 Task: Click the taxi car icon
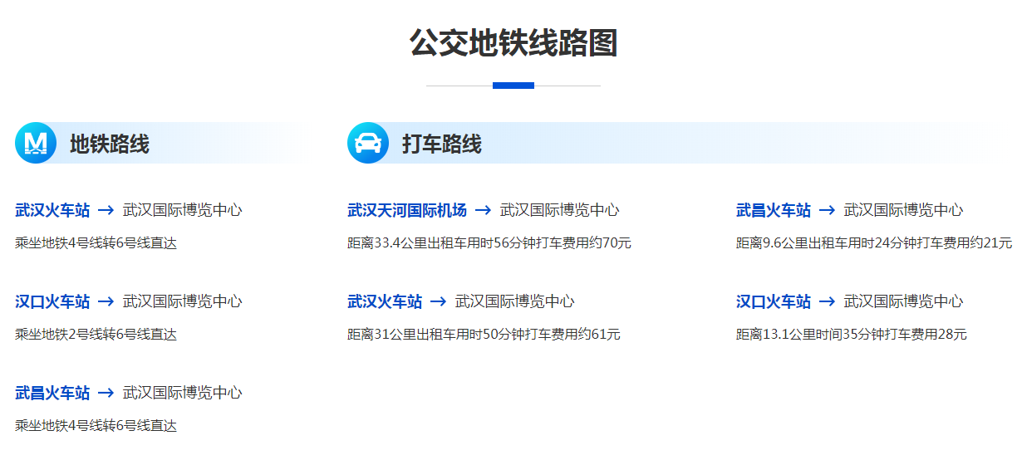coord(368,143)
